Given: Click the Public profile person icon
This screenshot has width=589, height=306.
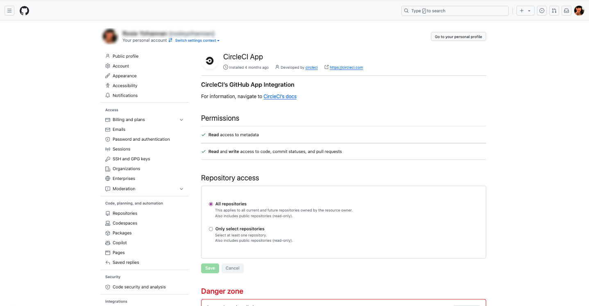Looking at the screenshot, I should [108, 56].
